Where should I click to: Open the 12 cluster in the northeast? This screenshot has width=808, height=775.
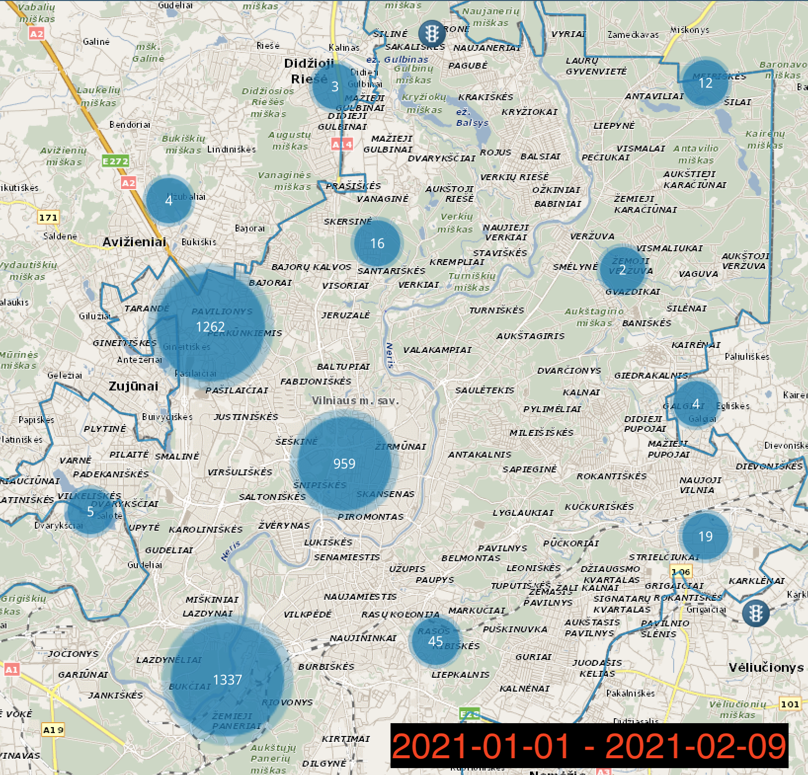pyautogui.click(x=705, y=83)
